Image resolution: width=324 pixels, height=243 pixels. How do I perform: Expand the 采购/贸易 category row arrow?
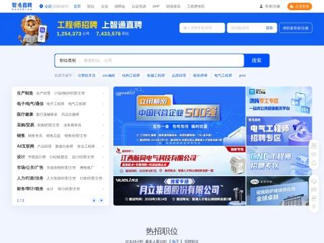pos(103,125)
